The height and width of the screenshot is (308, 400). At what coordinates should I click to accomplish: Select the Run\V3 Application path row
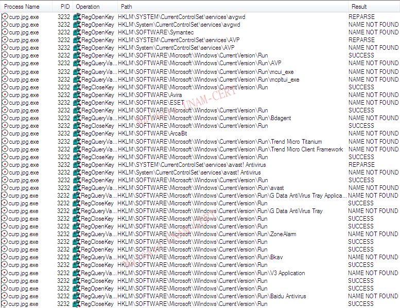tap(211, 273)
